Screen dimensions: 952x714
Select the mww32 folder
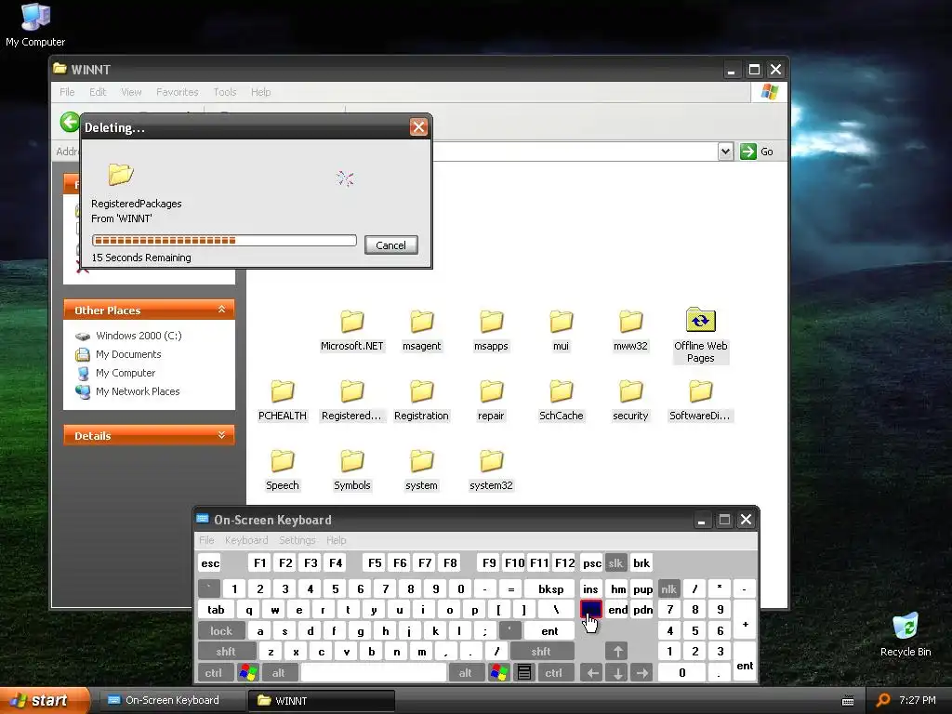point(630,331)
